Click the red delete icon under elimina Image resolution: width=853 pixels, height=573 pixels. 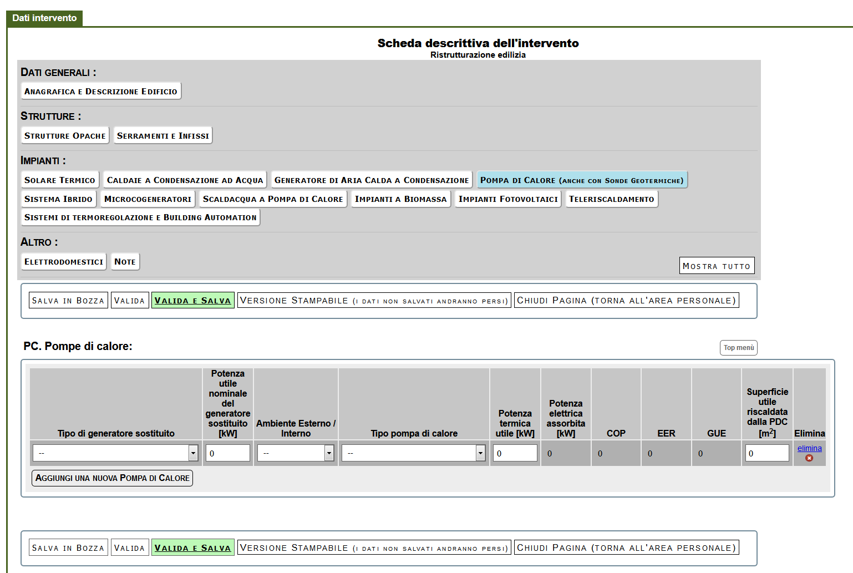point(809,458)
